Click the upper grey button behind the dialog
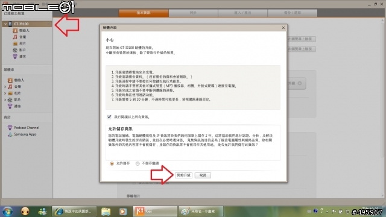This screenshot has height=217, width=386. point(302,39)
